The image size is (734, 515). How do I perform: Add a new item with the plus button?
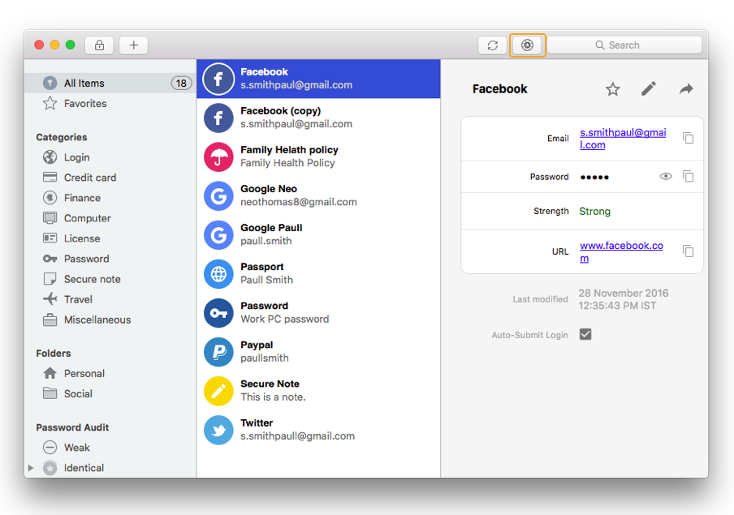pos(133,45)
